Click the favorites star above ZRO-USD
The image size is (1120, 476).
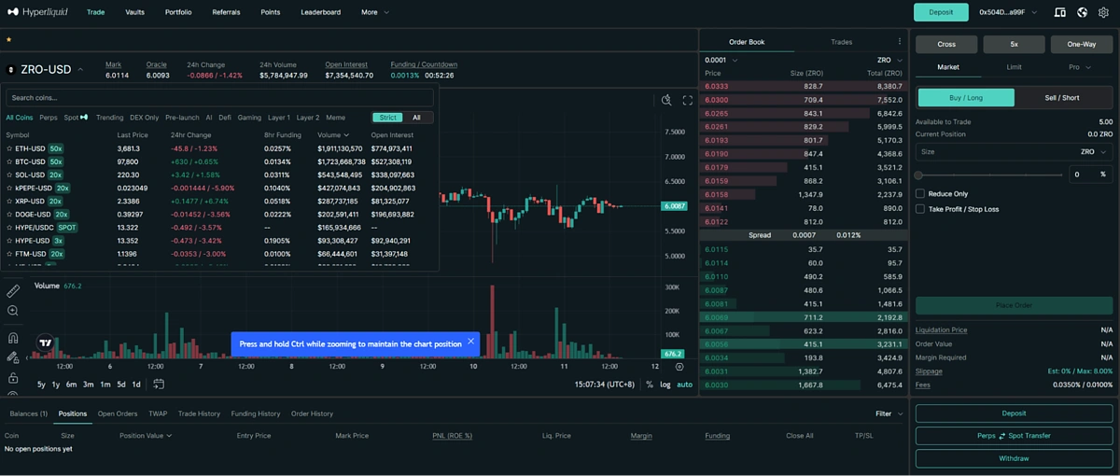point(8,40)
